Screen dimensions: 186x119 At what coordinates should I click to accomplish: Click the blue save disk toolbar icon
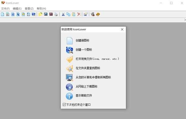pyautogui.click(x=46, y=14)
